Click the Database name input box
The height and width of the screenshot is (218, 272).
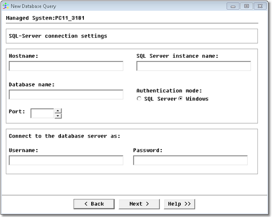[66, 95]
